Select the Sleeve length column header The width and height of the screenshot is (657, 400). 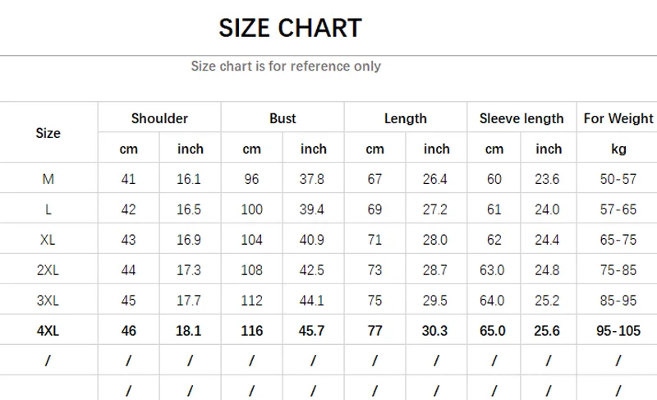[521, 118]
